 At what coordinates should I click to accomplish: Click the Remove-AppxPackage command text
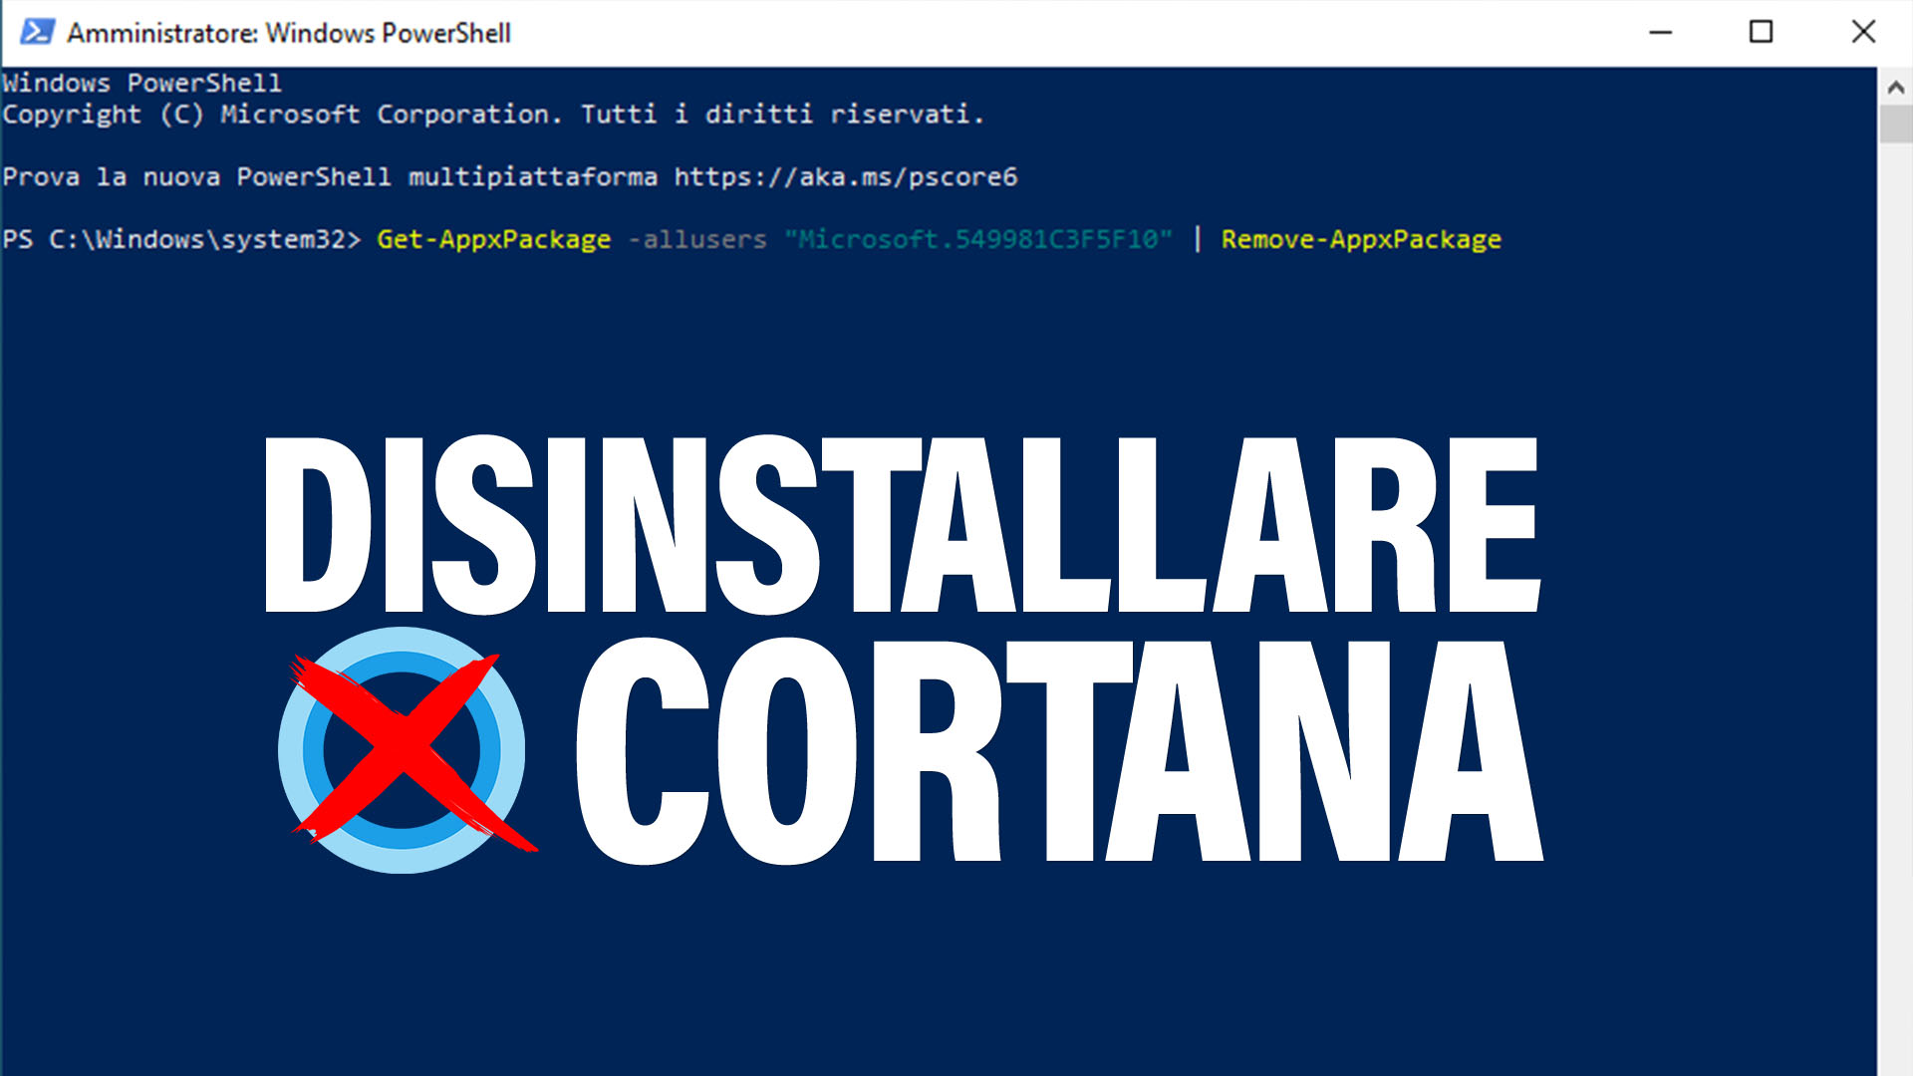click(x=1361, y=240)
